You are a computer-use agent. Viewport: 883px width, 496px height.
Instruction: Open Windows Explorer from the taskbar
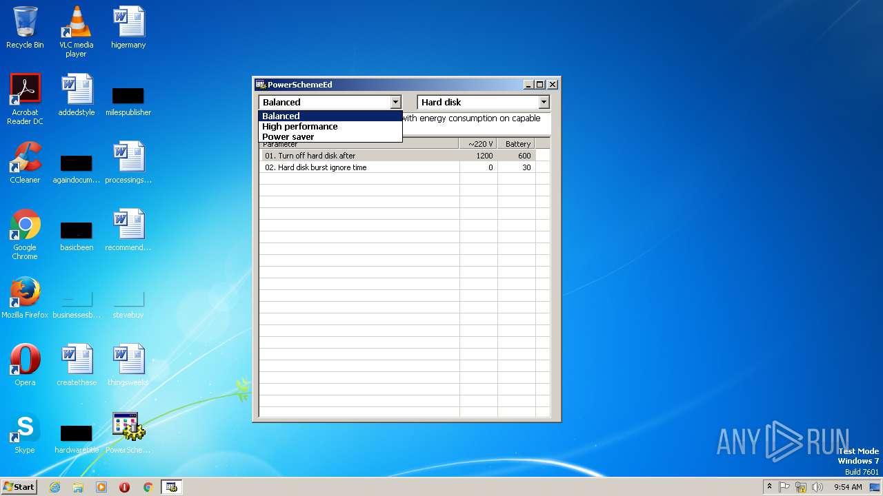click(78, 487)
